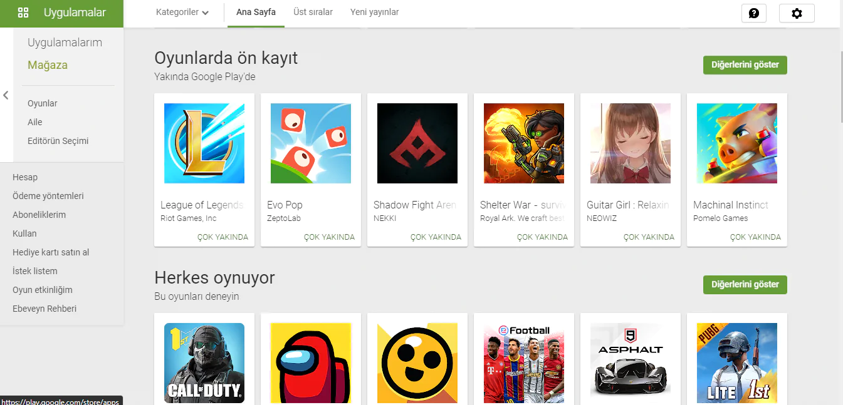Click ÇOK YAKINDA under Evo Pop
The image size is (843, 405).
329,237
